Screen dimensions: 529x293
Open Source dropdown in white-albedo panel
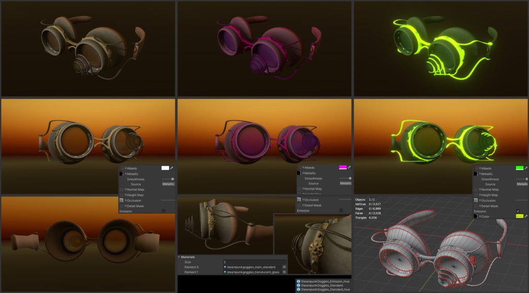click(x=168, y=184)
